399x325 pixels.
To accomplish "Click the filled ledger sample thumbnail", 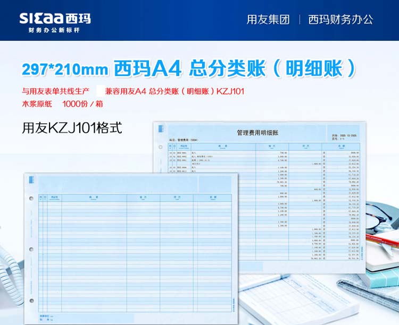I will pos(259,198).
